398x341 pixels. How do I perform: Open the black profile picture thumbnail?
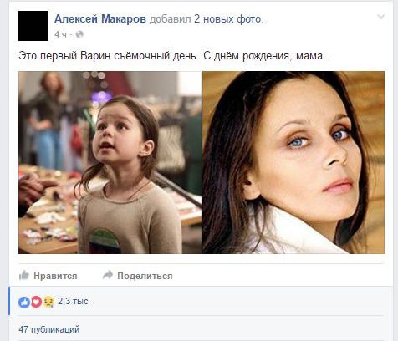(x=33, y=26)
